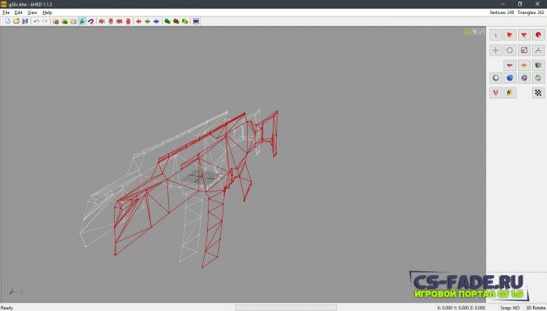This screenshot has width=547, height=311.
Task: Click the Undo arrow in the toolbar
Action: [36, 21]
